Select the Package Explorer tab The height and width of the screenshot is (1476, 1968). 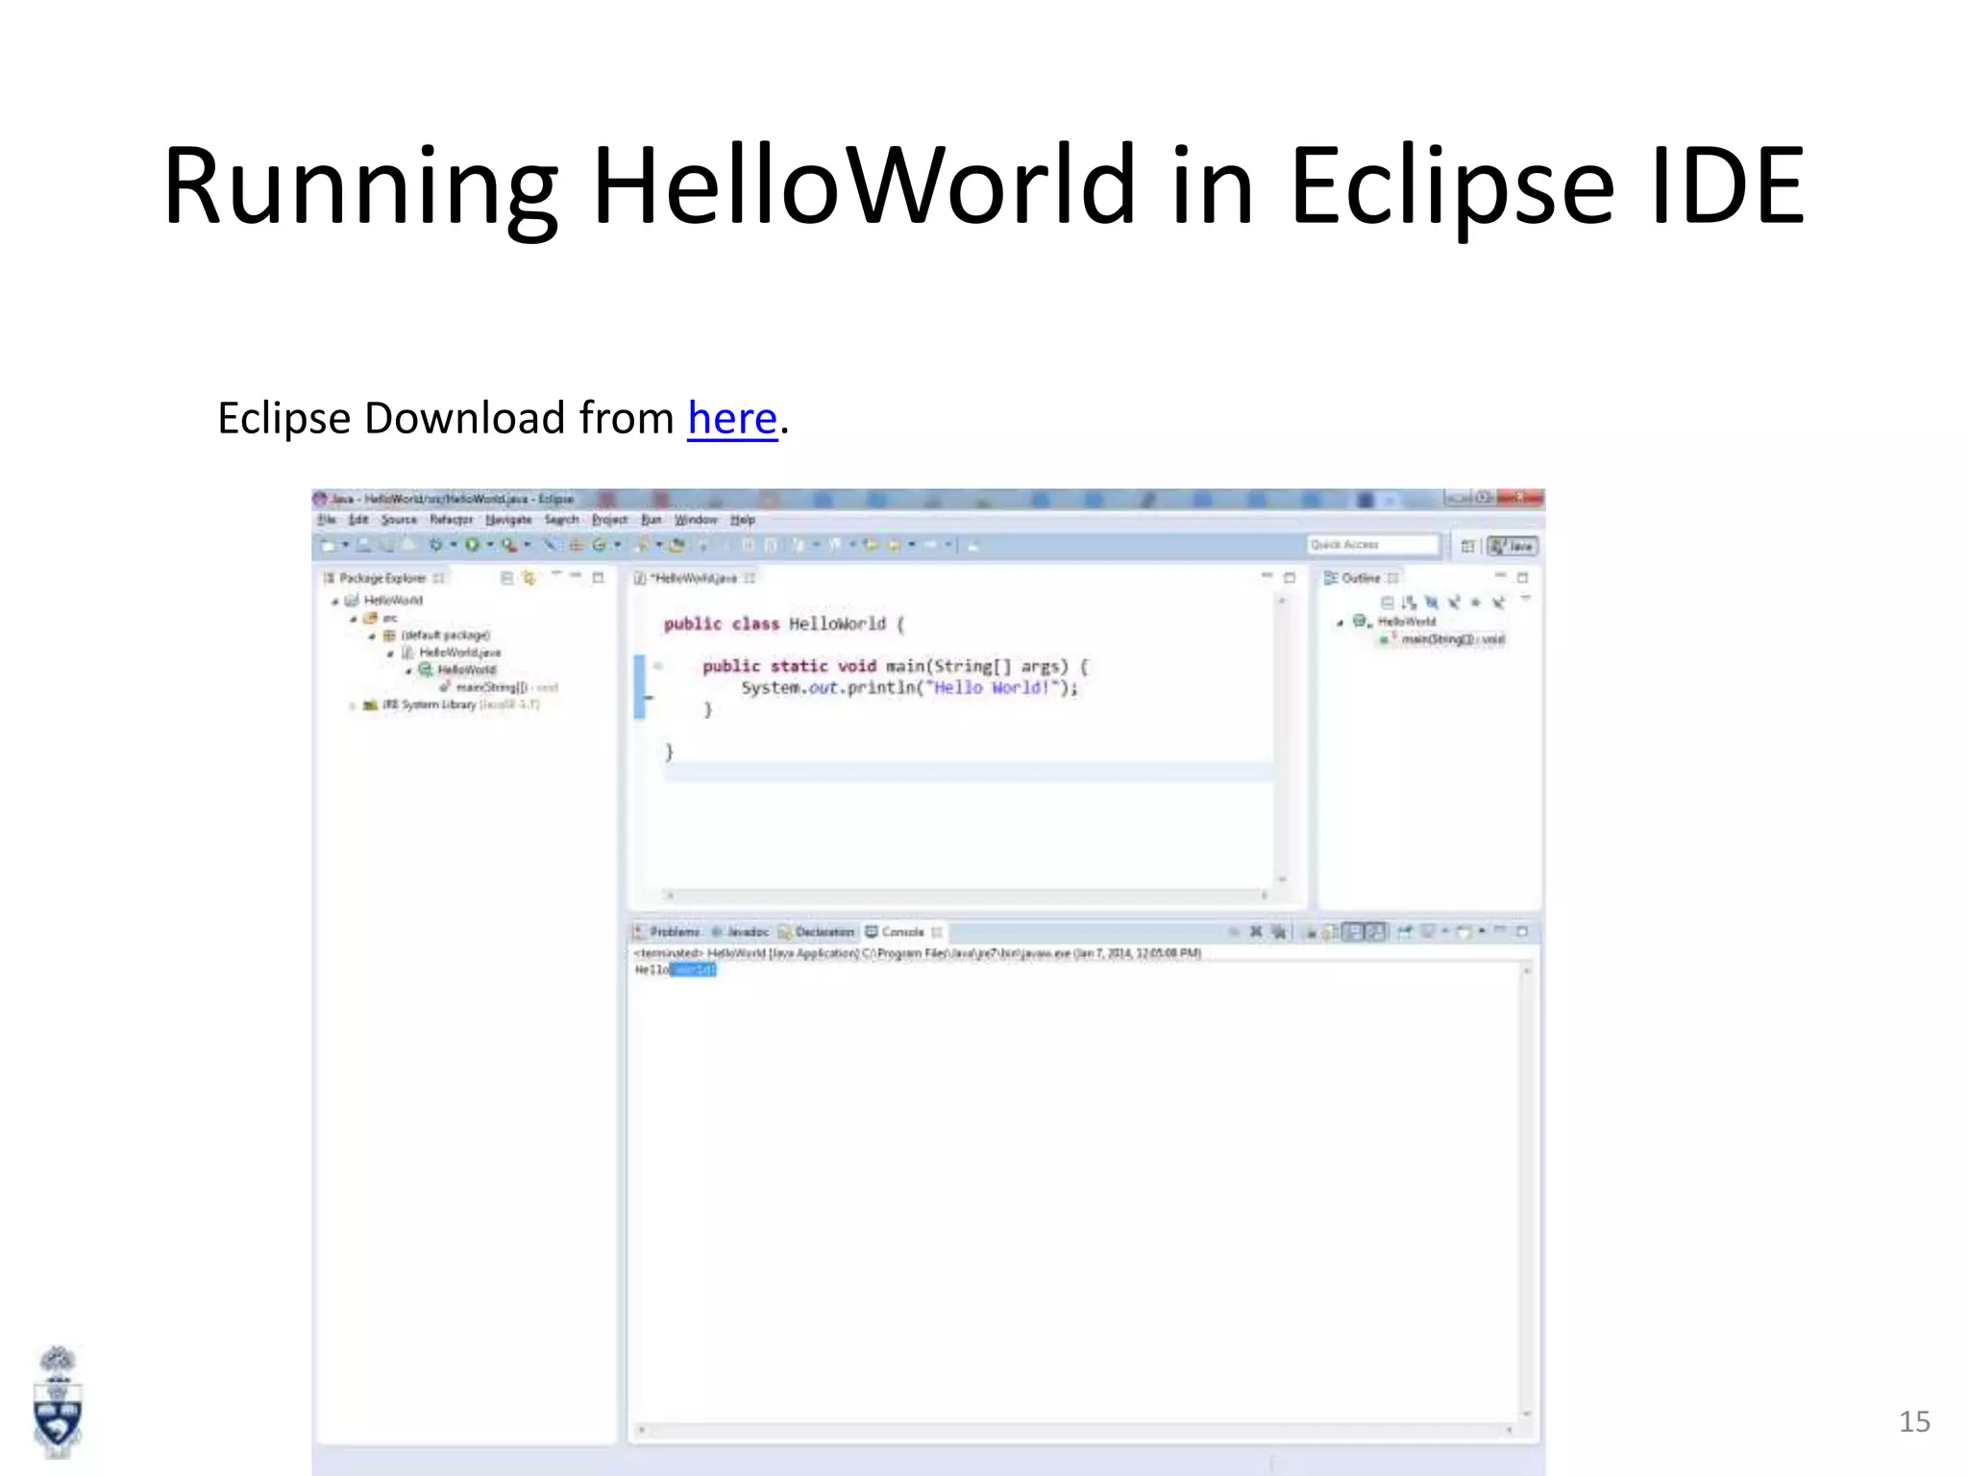point(383,578)
